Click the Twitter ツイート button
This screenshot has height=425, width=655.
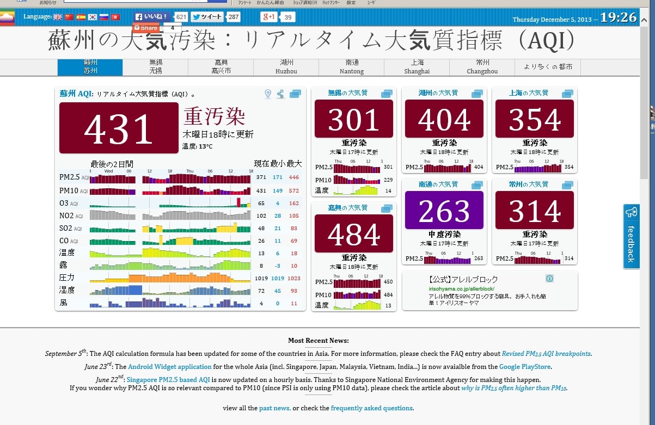pos(207,17)
